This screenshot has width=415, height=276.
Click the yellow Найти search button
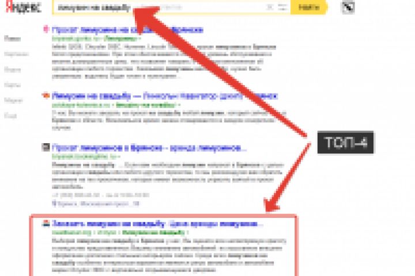[308, 7]
